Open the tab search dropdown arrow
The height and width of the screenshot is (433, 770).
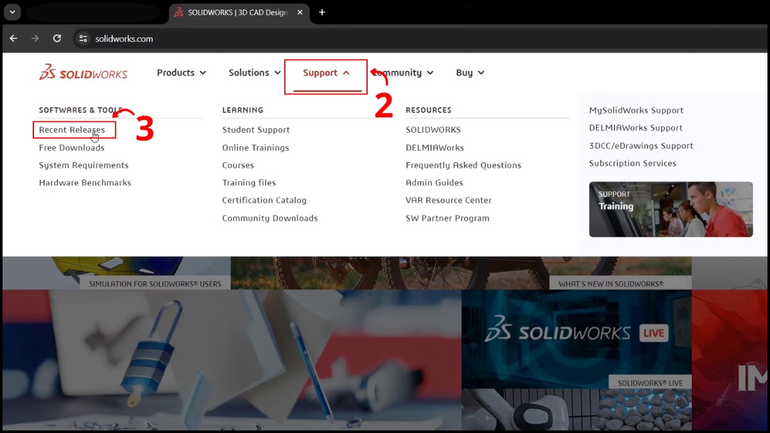(12, 12)
